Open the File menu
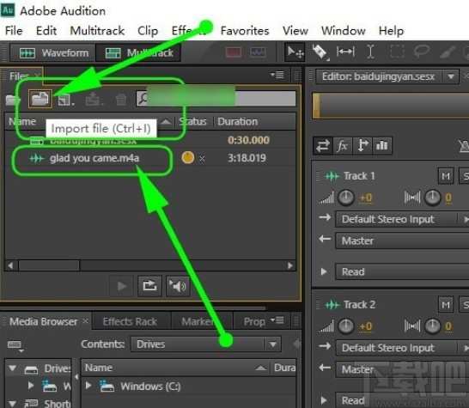 [x=14, y=31]
